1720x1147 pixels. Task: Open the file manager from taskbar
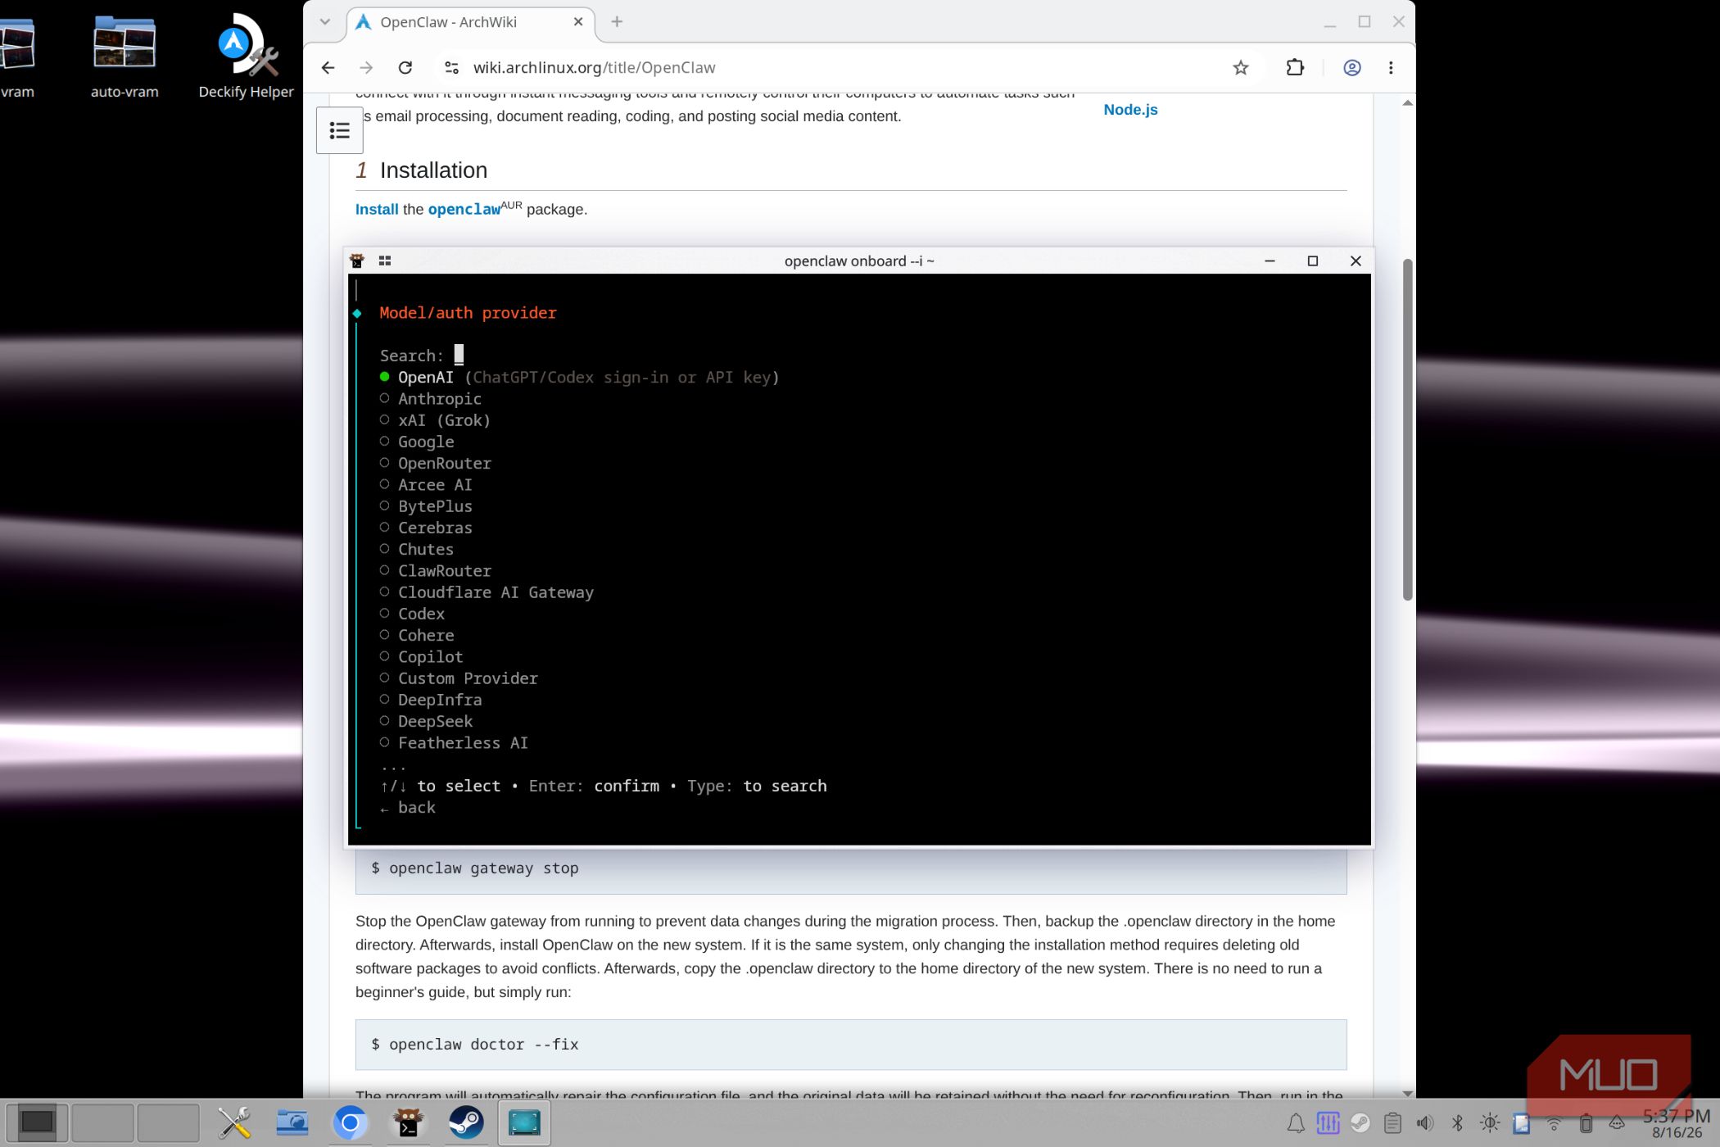coord(292,1122)
